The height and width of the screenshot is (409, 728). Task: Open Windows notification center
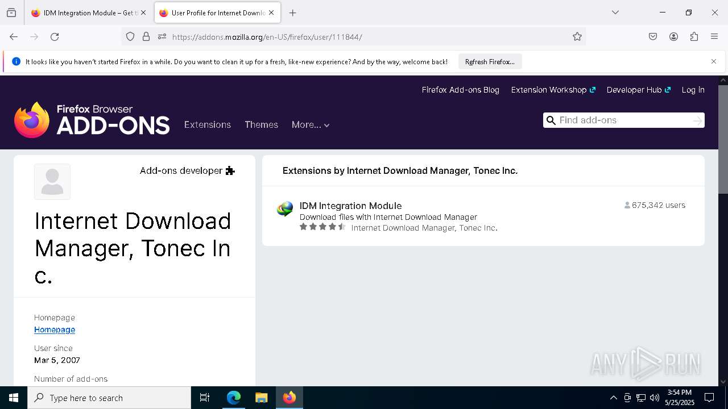pos(709,398)
